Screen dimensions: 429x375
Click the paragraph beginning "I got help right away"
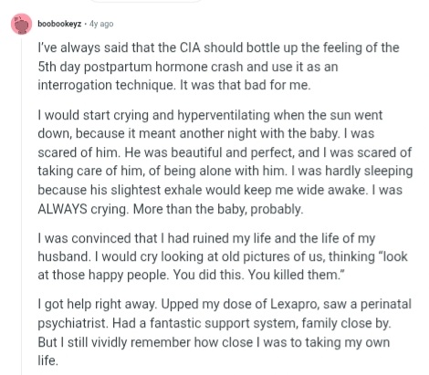(x=225, y=332)
